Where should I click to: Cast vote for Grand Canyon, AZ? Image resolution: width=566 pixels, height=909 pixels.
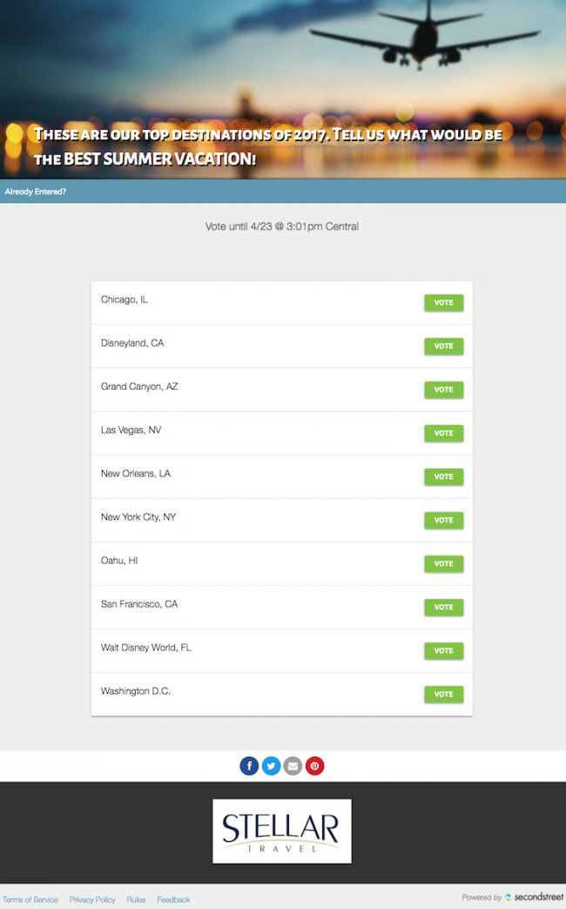coord(443,389)
